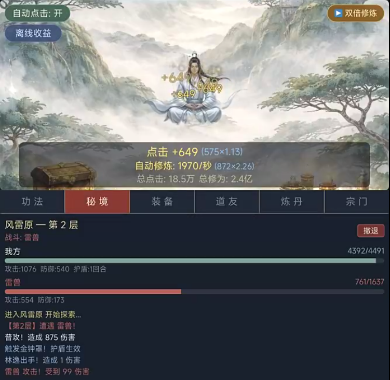
Task: Select the 秘境 tab
Action: tap(97, 202)
